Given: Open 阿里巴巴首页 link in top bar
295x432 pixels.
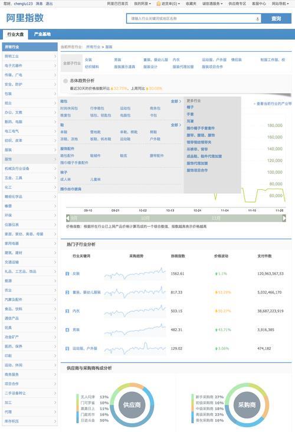Looking at the screenshot, I should point(117,4).
